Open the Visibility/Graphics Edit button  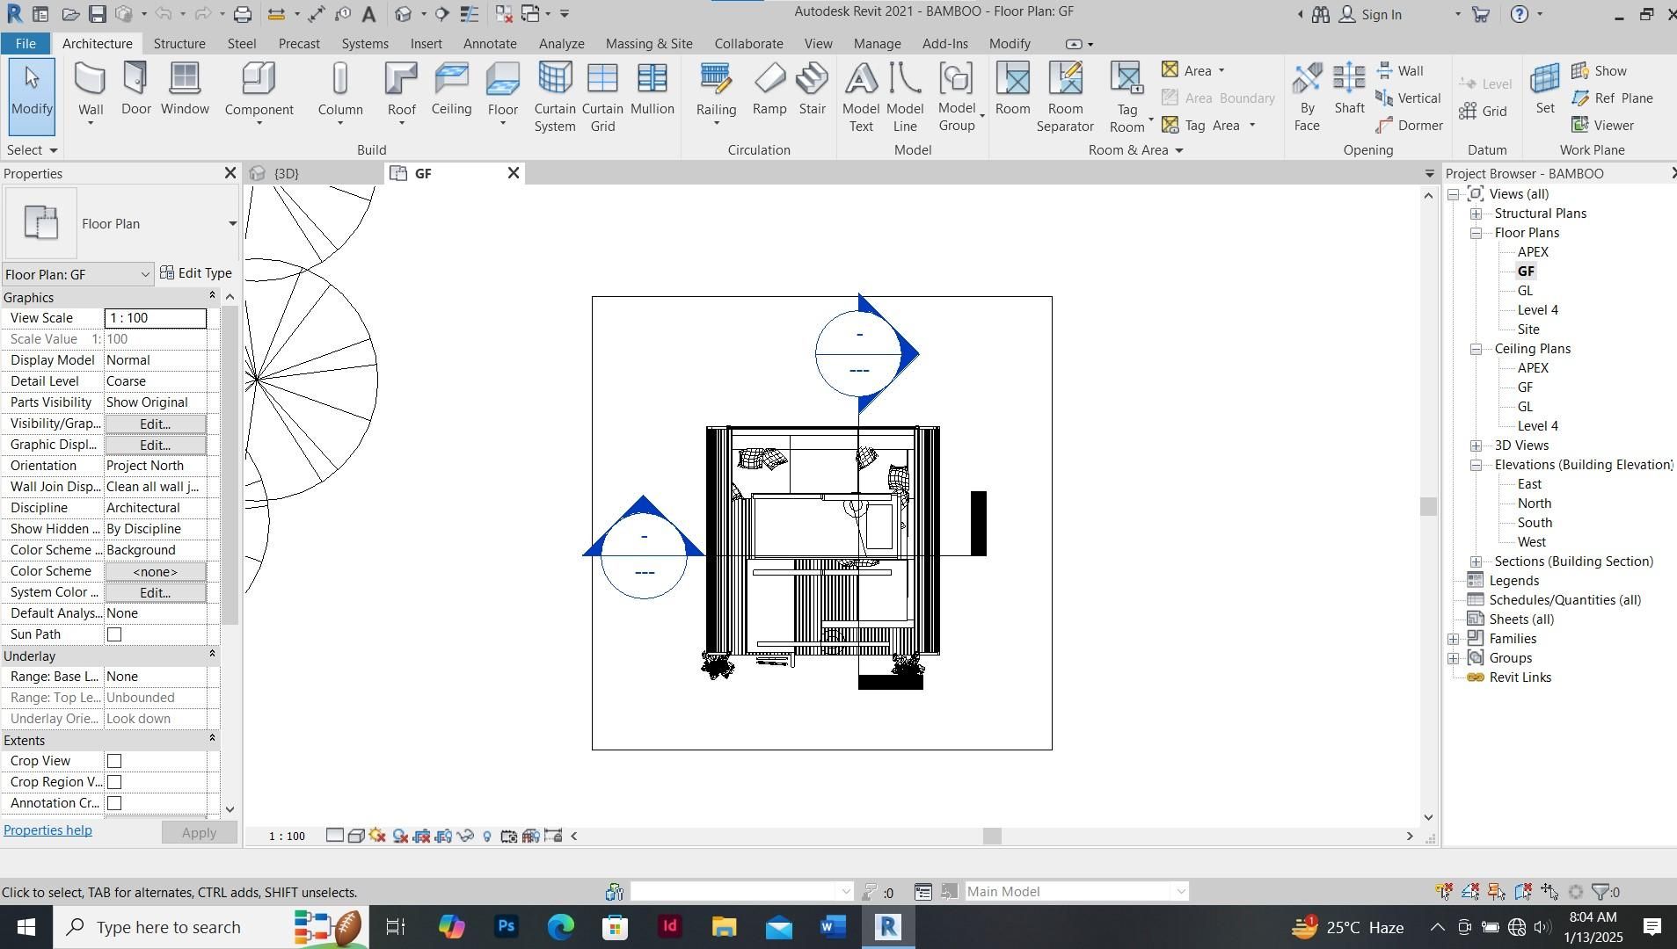pyautogui.click(x=156, y=424)
